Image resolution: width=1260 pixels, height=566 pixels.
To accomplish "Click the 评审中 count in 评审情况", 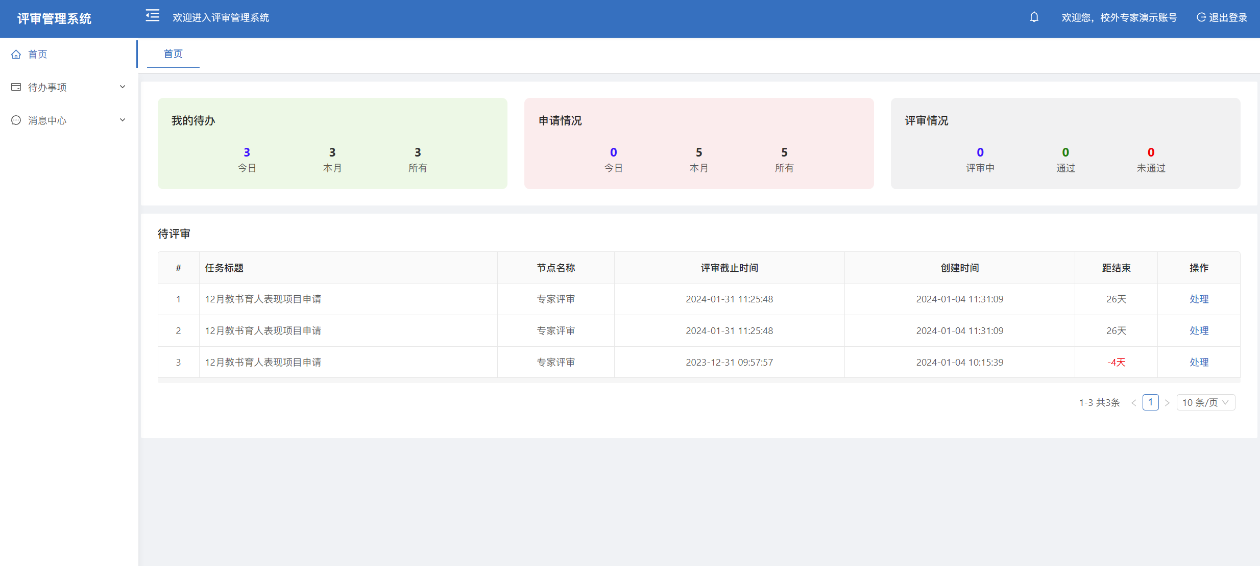I will tap(980, 152).
